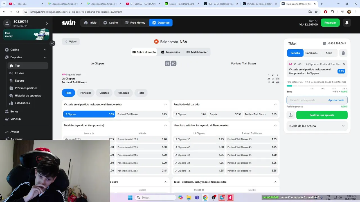360x202 pixels.
Task: Select LA Clippers 1.65 match result
Action: coord(190,114)
